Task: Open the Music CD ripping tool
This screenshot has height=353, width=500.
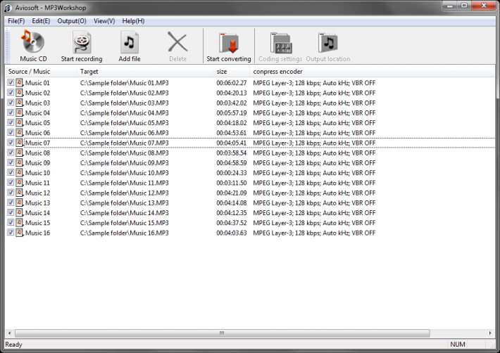Action: pos(33,46)
